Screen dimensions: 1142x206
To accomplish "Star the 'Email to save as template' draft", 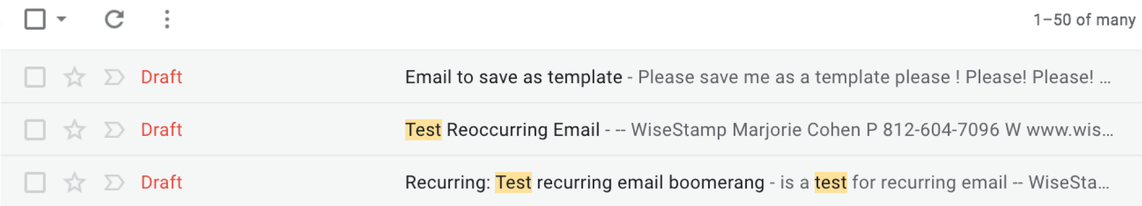I will point(74,77).
